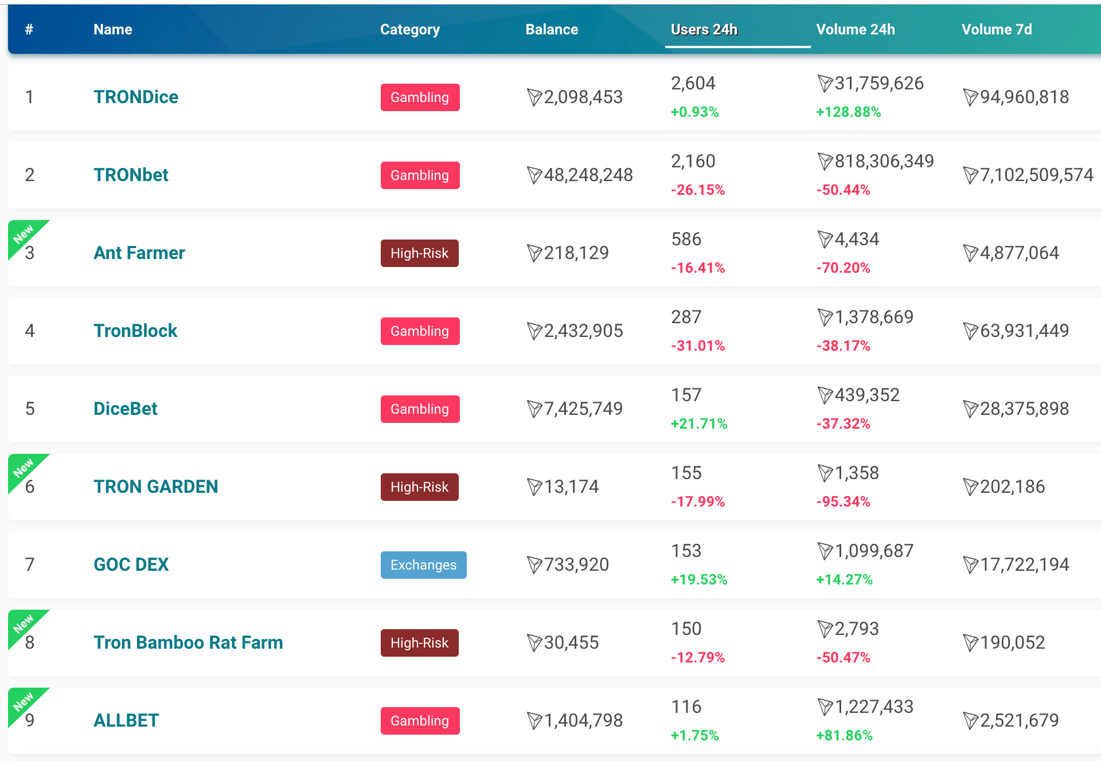Viewport: 1101px width, 761px height.
Task: Click the Exchanges category tag
Action: (423, 565)
